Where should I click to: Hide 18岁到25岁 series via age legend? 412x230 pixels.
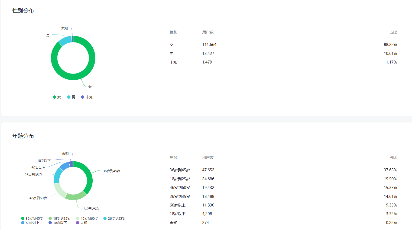tap(59, 218)
